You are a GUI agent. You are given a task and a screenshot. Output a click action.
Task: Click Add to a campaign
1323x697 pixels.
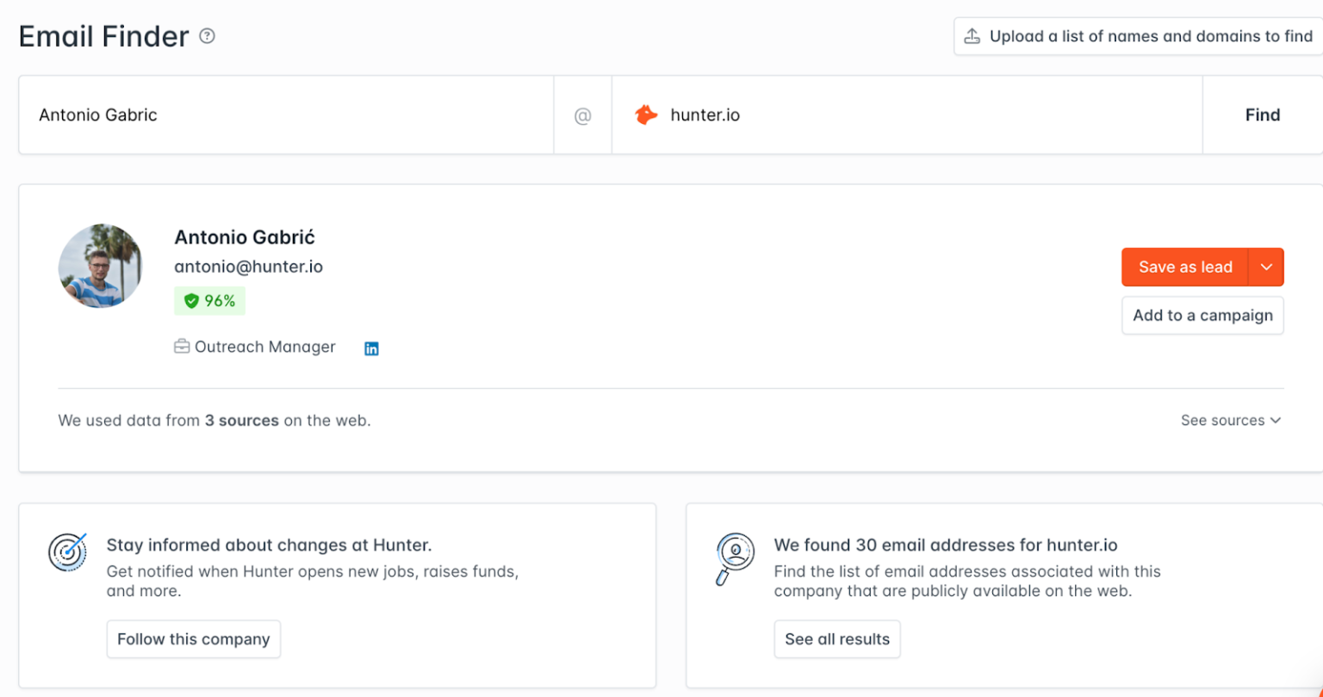point(1202,315)
